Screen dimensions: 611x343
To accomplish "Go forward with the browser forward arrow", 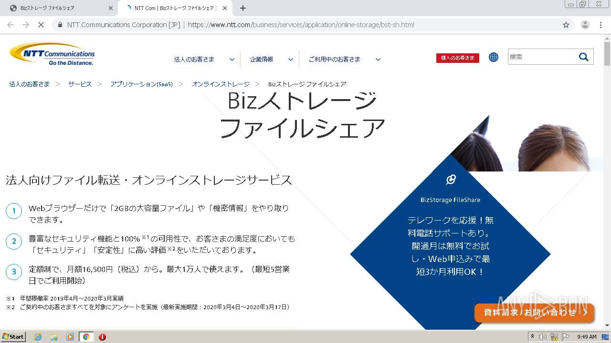I will click(26, 25).
